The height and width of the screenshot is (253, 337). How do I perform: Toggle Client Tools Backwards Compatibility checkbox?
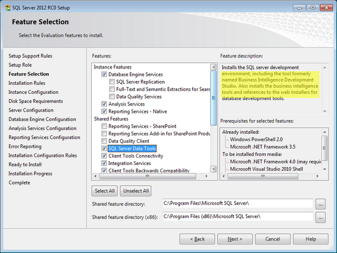pyautogui.click(x=104, y=170)
